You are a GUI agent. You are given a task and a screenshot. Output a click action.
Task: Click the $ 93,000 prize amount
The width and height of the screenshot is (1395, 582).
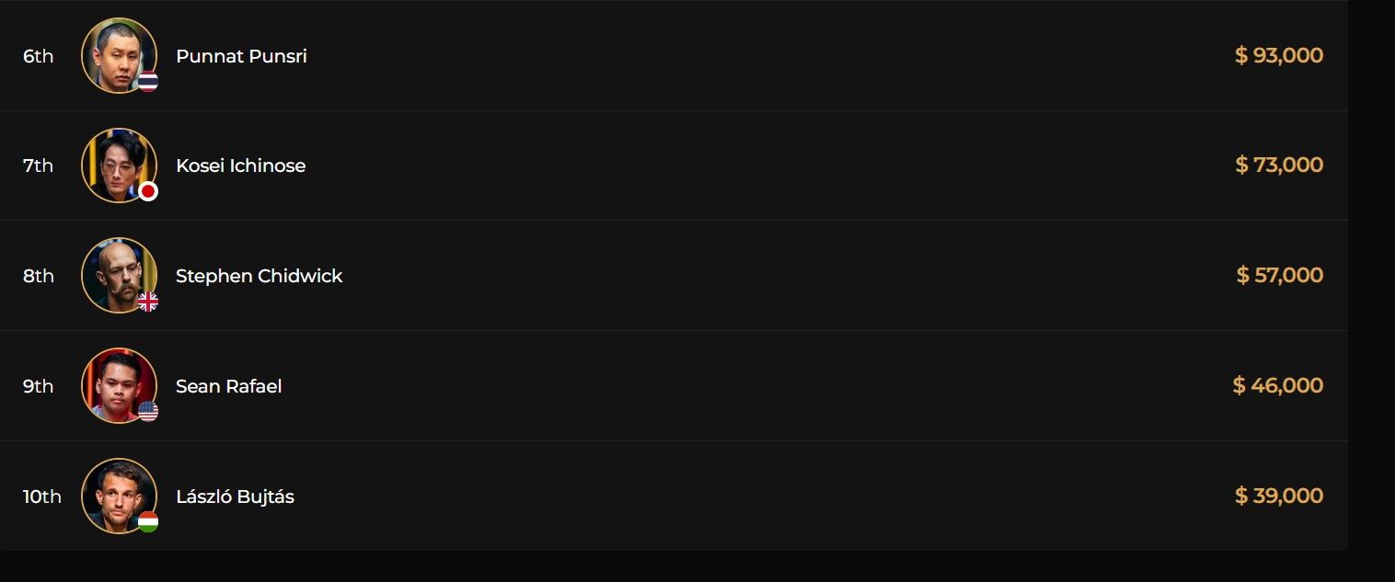1278,55
